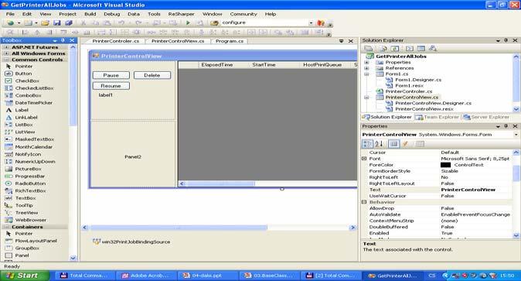Image resolution: width=521 pixels, height=281 pixels.
Task: Click the ForeColor black color swatch
Action: point(445,165)
